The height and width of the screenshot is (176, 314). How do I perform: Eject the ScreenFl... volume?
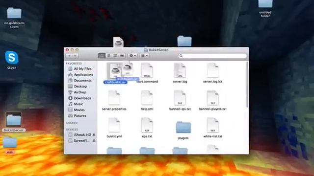[x=94, y=141]
